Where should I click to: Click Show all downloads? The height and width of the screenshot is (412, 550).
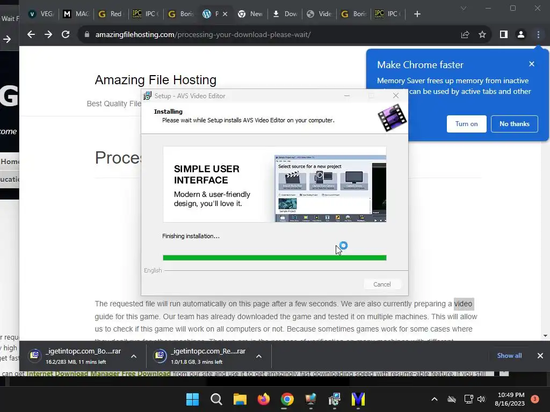[x=509, y=355]
